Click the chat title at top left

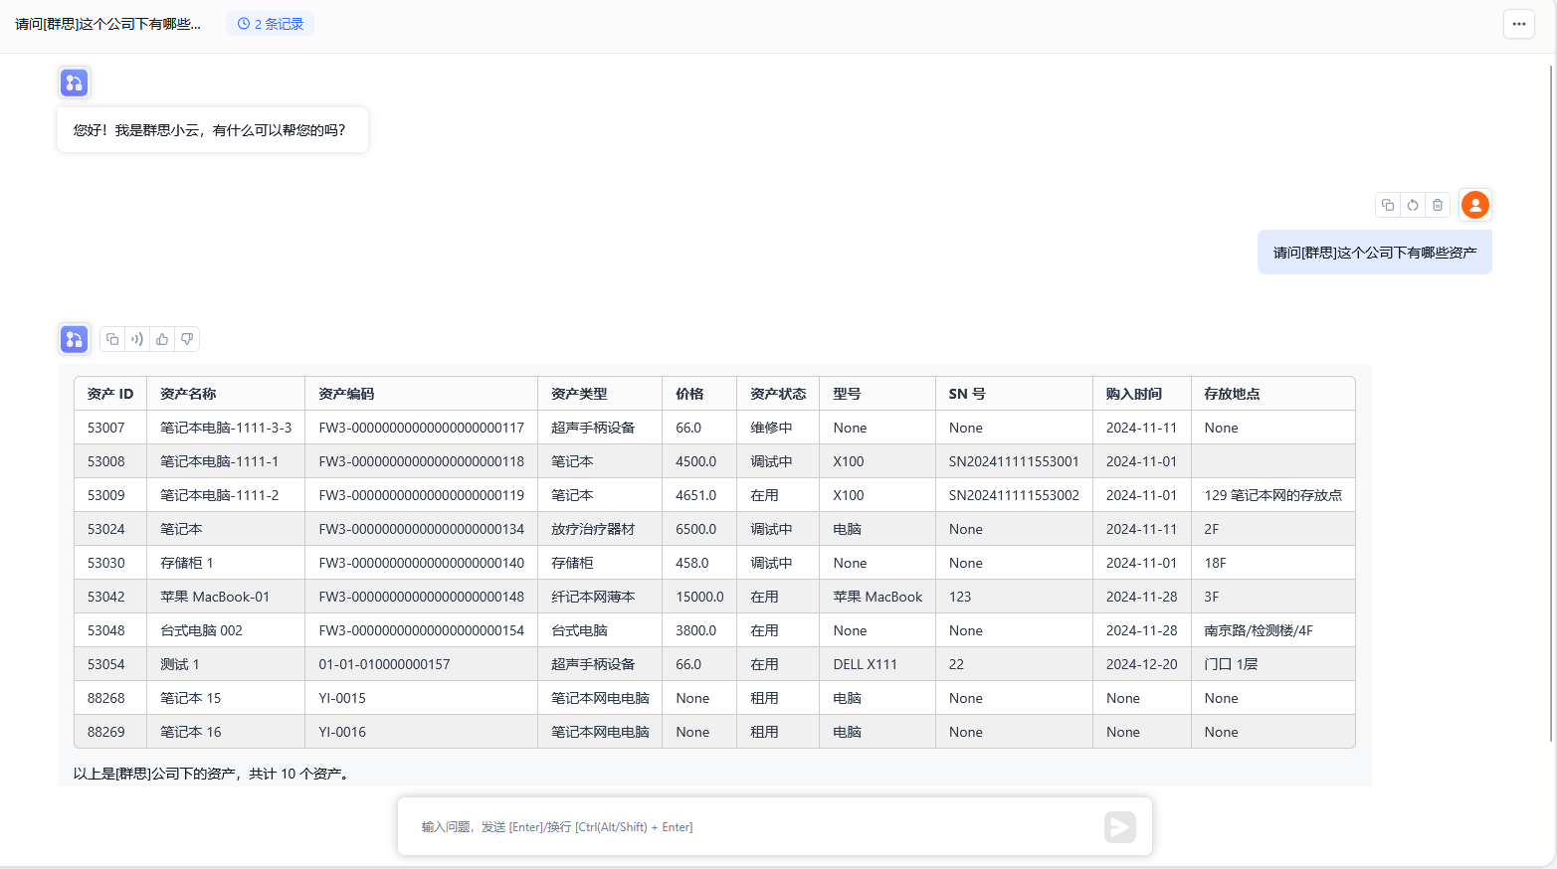(107, 24)
